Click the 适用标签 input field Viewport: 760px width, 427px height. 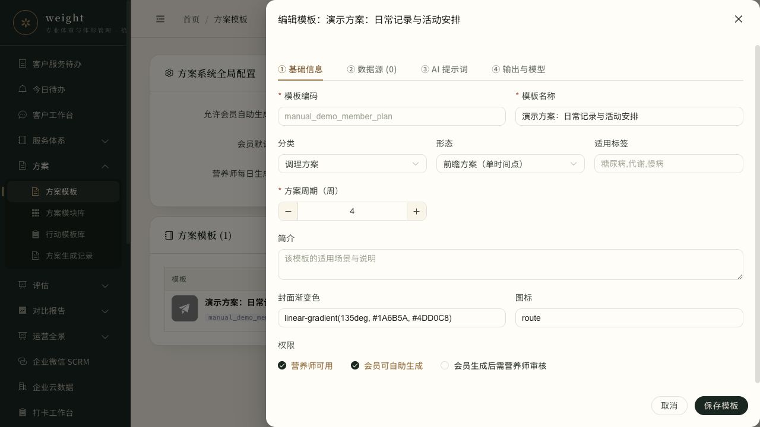point(669,164)
